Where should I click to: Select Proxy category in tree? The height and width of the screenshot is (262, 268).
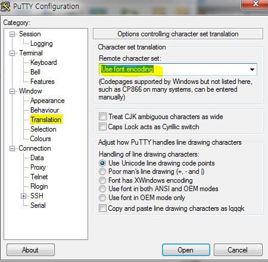click(x=38, y=167)
